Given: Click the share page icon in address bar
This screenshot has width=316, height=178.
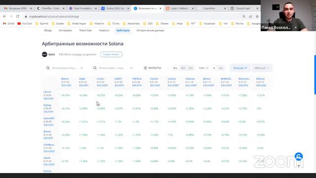Looking at the screenshot, I should click(250, 16).
